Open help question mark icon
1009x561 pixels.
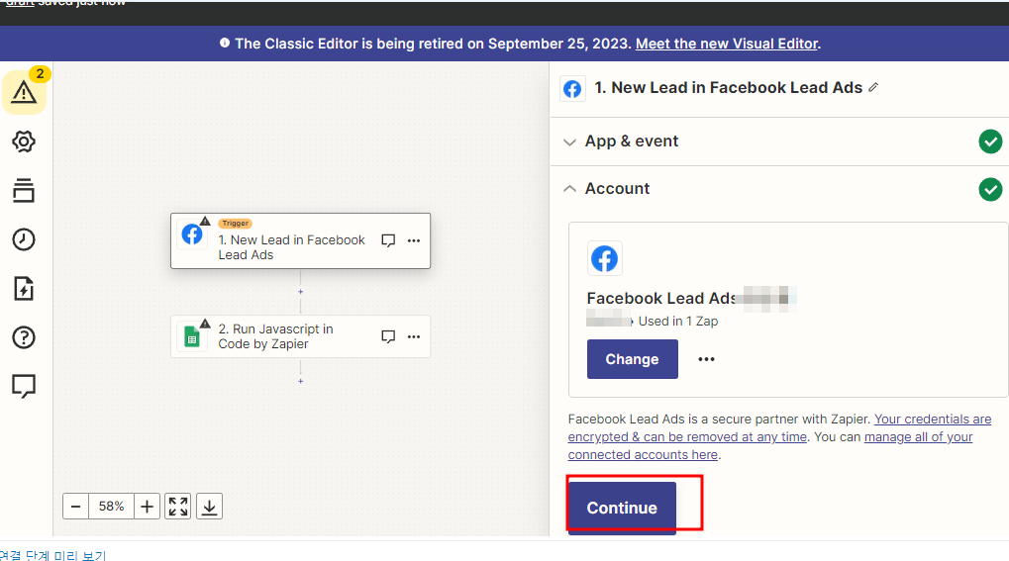pyautogui.click(x=24, y=337)
